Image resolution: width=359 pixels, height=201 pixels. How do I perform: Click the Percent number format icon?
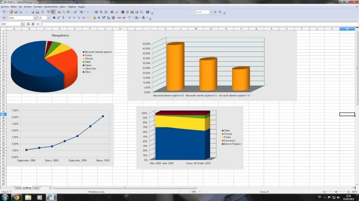(99, 18)
